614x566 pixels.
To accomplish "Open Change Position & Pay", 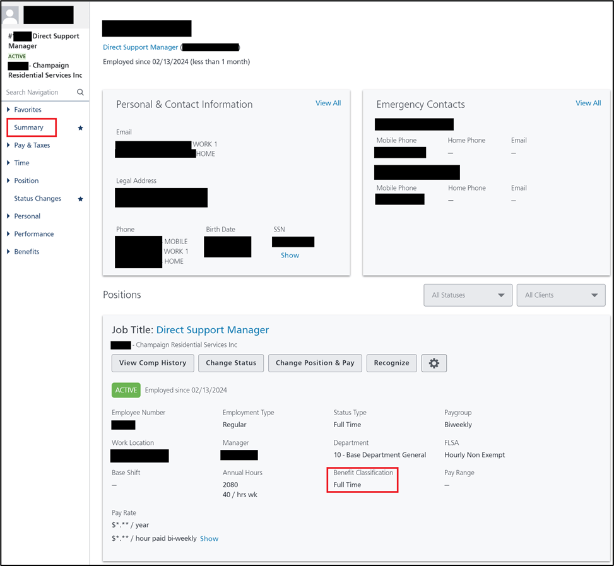I will pos(315,363).
